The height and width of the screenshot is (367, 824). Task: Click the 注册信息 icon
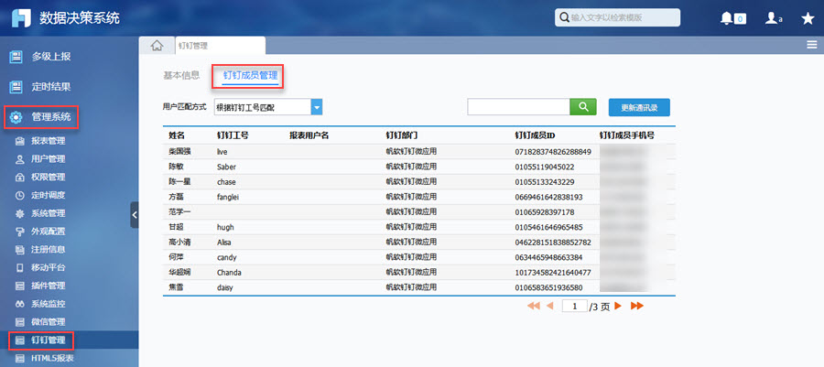(x=20, y=249)
